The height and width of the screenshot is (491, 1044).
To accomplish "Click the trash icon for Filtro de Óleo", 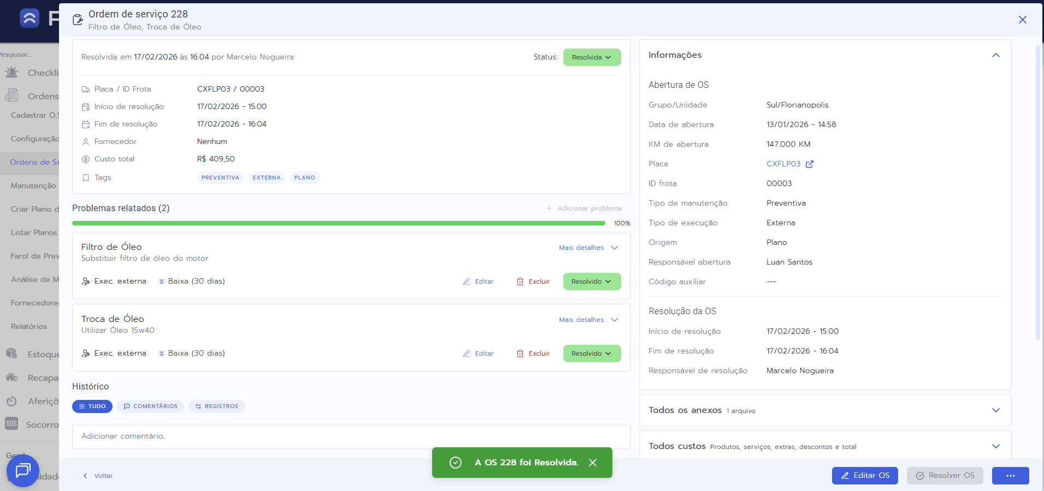I will click(520, 282).
